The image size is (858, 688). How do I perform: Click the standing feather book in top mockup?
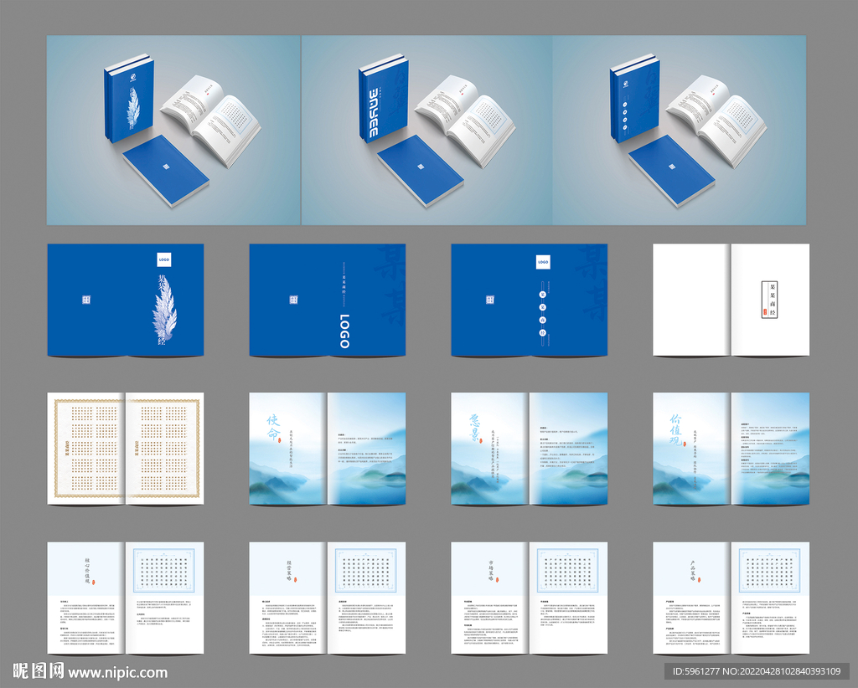coord(129,99)
